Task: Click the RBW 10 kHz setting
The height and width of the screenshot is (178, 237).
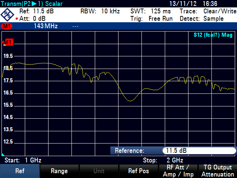Action: [100, 11]
